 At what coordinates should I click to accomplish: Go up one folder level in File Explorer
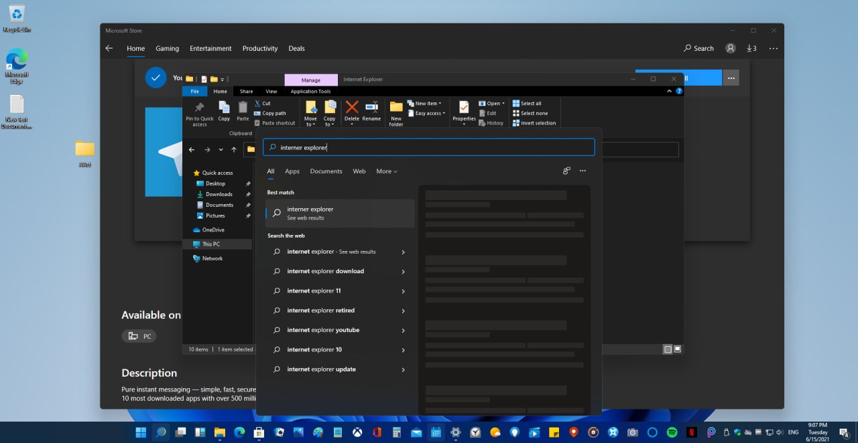pos(234,149)
